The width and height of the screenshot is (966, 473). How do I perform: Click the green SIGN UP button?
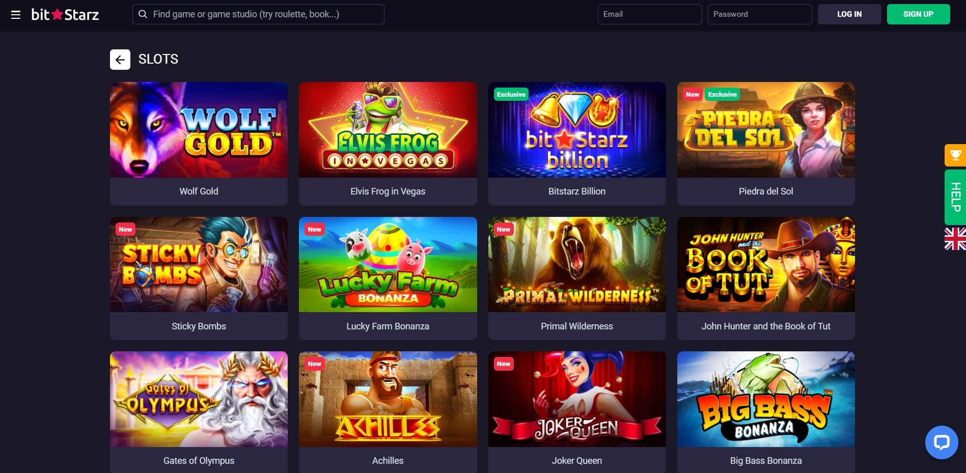(918, 14)
